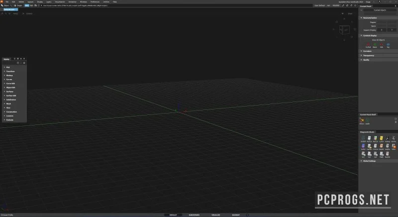Expand the View palette section
The width and height of the screenshot is (398, 217).
click(14, 108)
